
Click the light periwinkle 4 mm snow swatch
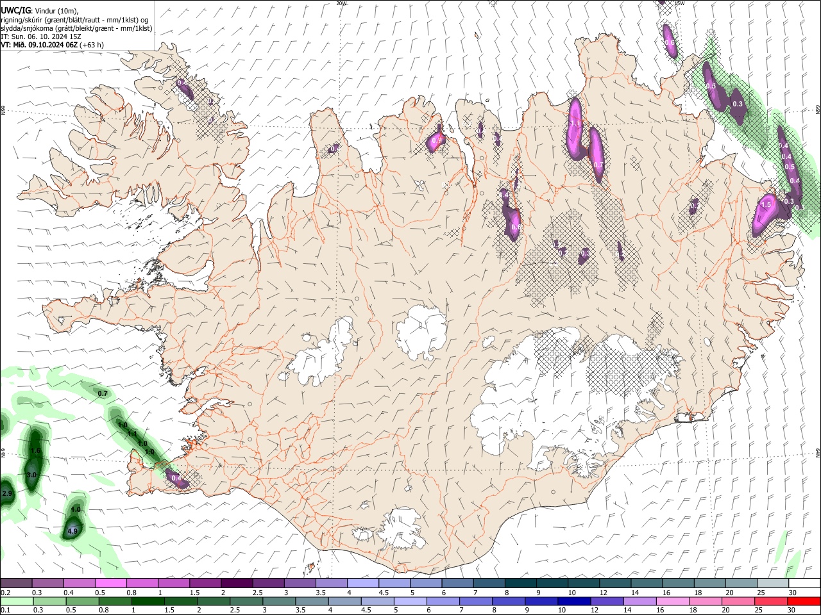pos(363,583)
